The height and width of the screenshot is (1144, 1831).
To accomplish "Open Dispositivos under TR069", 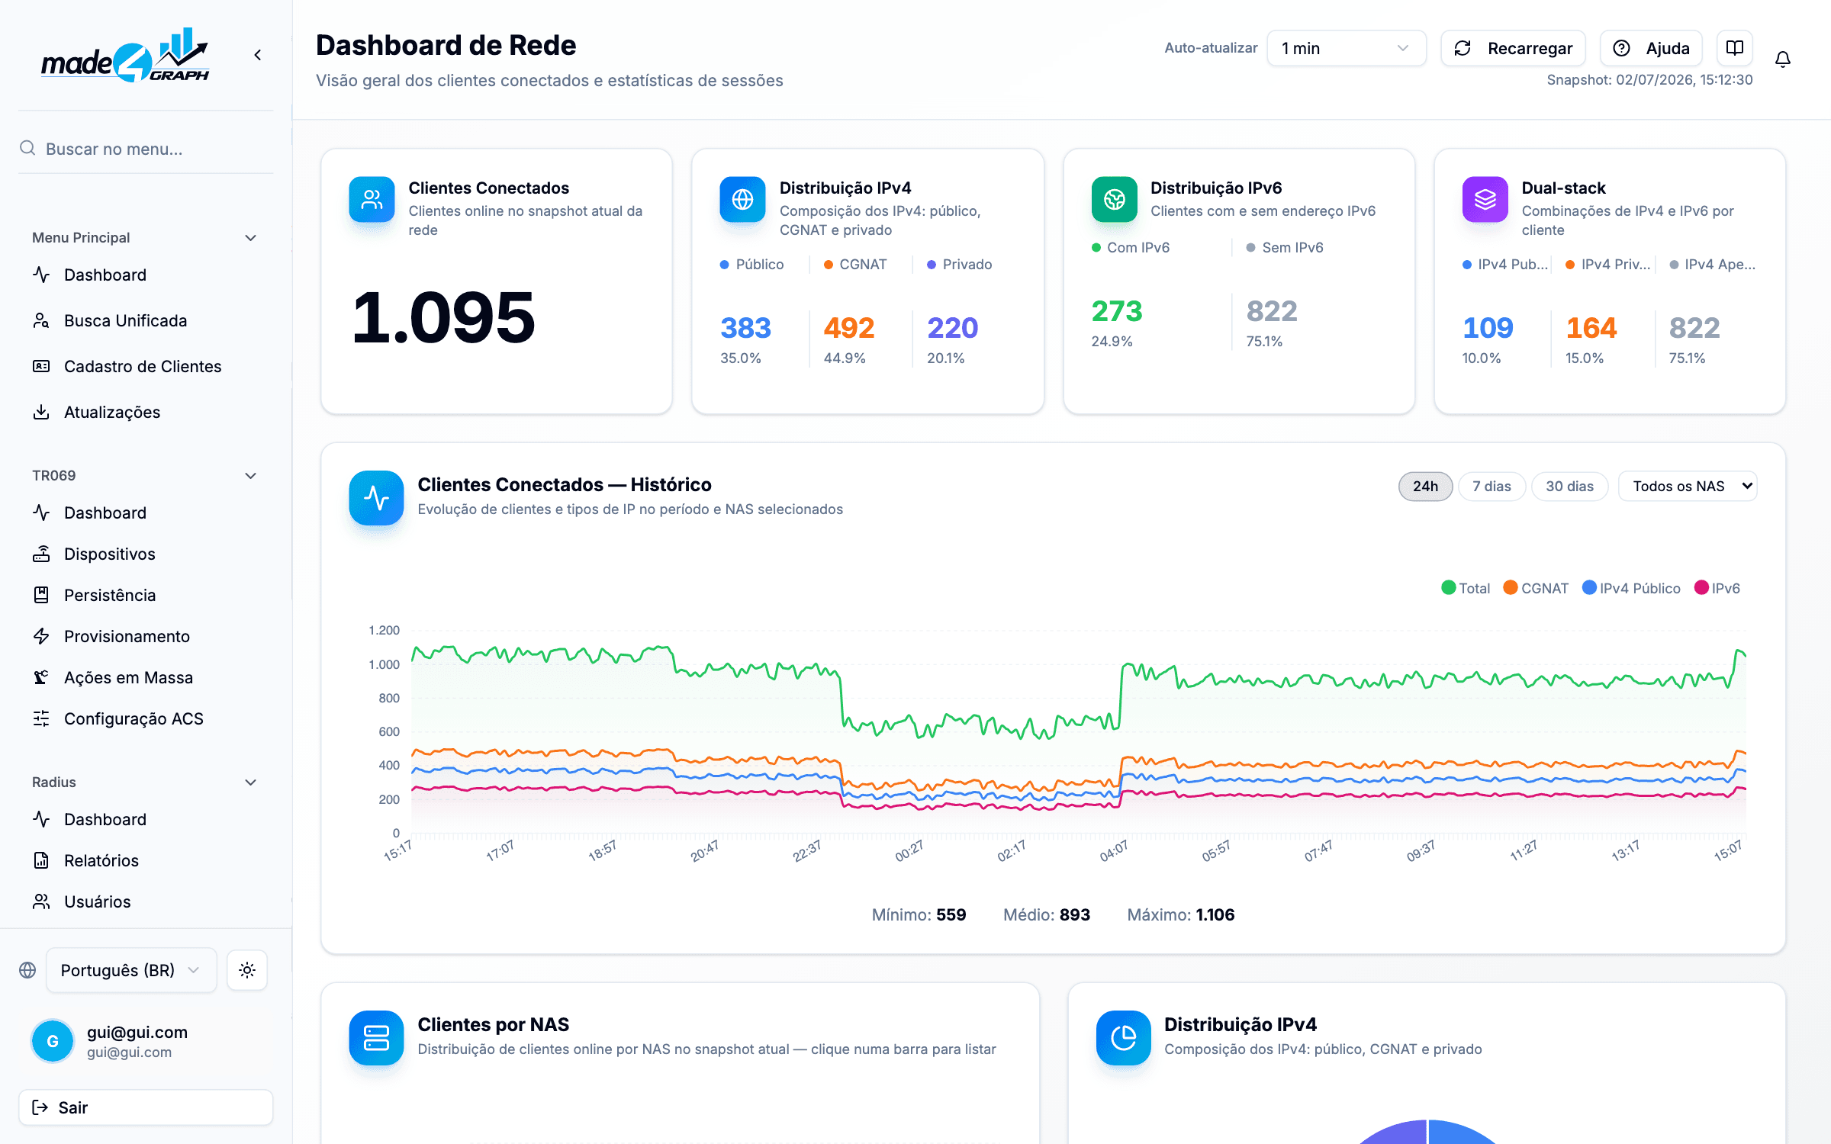I will [x=145, y=554].
